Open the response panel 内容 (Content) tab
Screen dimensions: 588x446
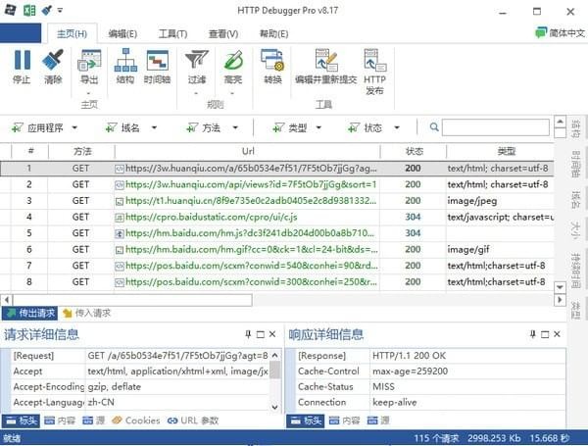[x=345, y=421]
